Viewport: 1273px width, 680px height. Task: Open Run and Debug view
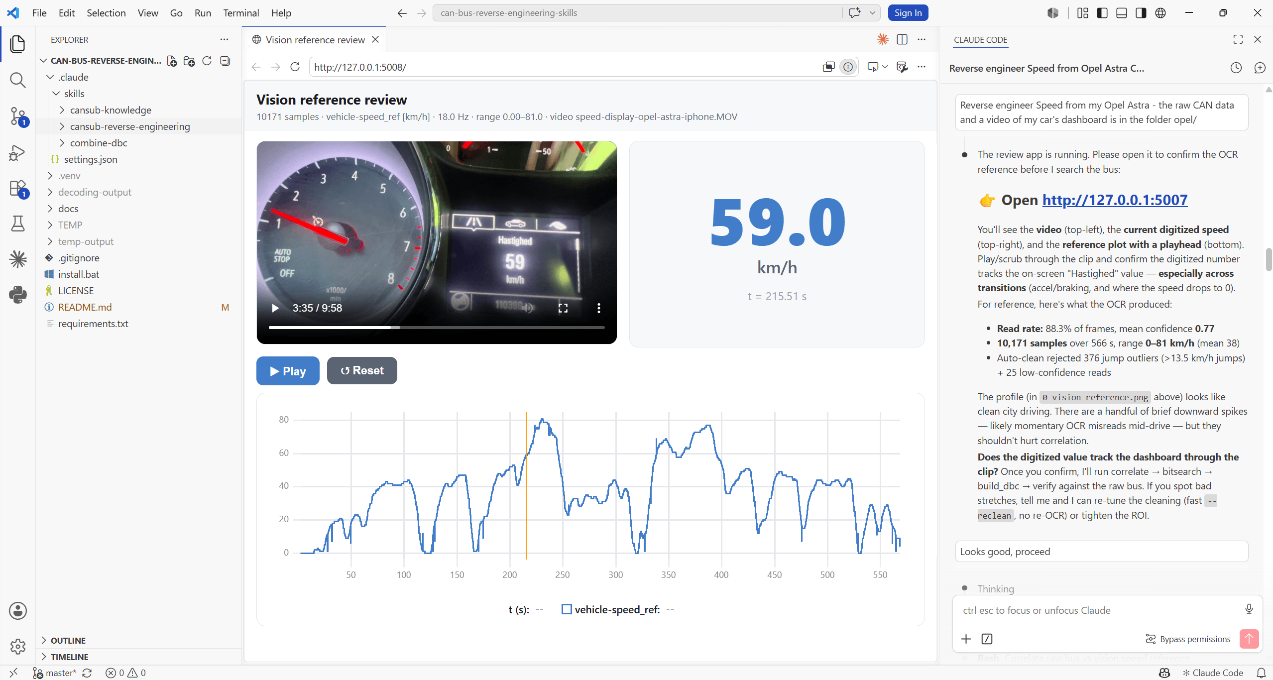point(18,152)
